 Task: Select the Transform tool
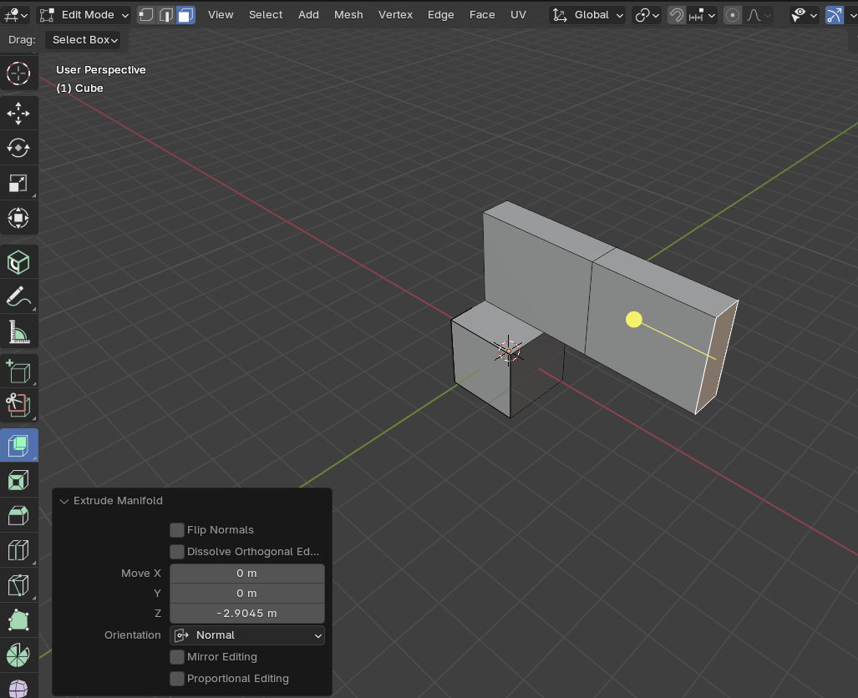(18, 218)
